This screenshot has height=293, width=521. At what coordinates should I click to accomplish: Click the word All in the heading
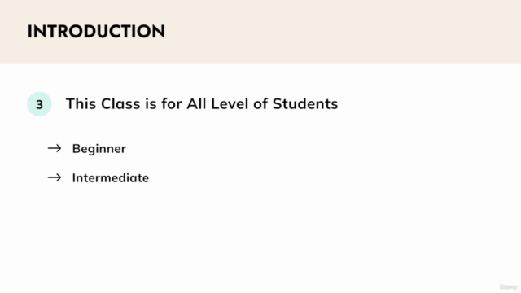[195, 103]
